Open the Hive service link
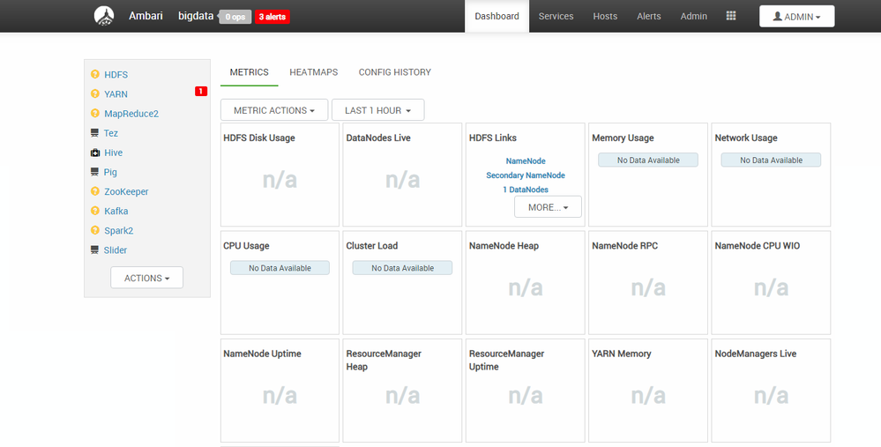This screenshot has height=447, width=881. tap(113, 153)
